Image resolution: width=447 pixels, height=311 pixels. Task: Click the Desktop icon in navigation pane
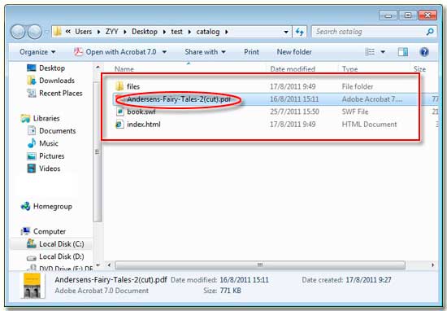point(32,68)
